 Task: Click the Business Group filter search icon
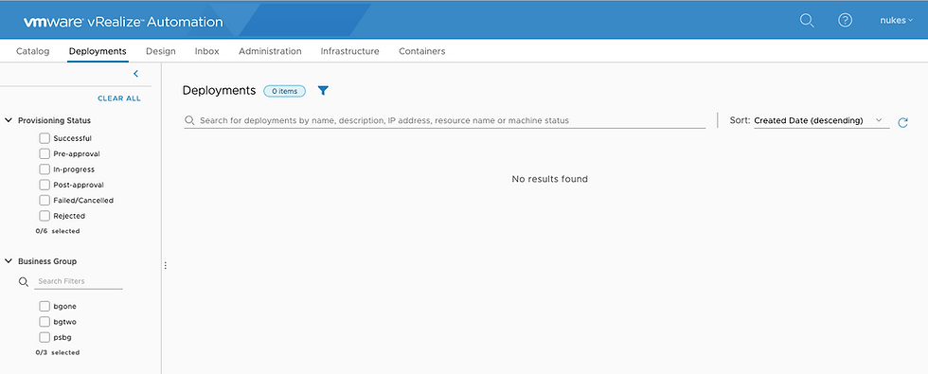click(x=24, y=282)
